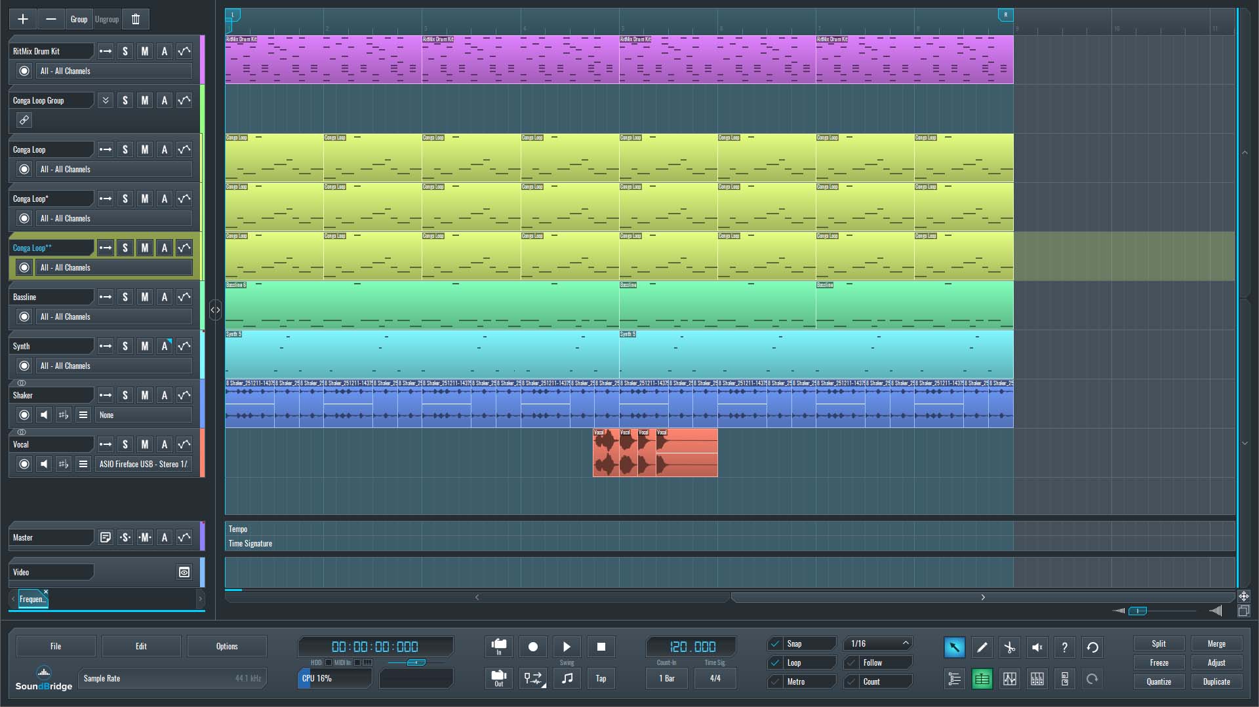
Task: Toggle monitor speaker on Vocal track
Action: tap(44, 464)
